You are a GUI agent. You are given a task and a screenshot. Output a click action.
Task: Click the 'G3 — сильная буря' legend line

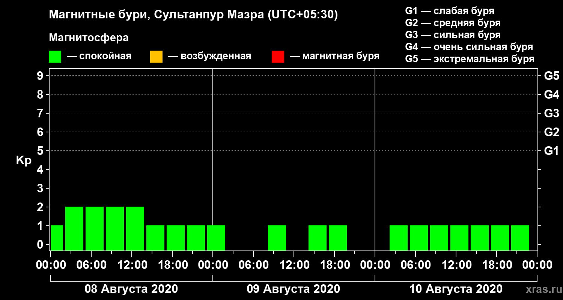pos(453,35)
